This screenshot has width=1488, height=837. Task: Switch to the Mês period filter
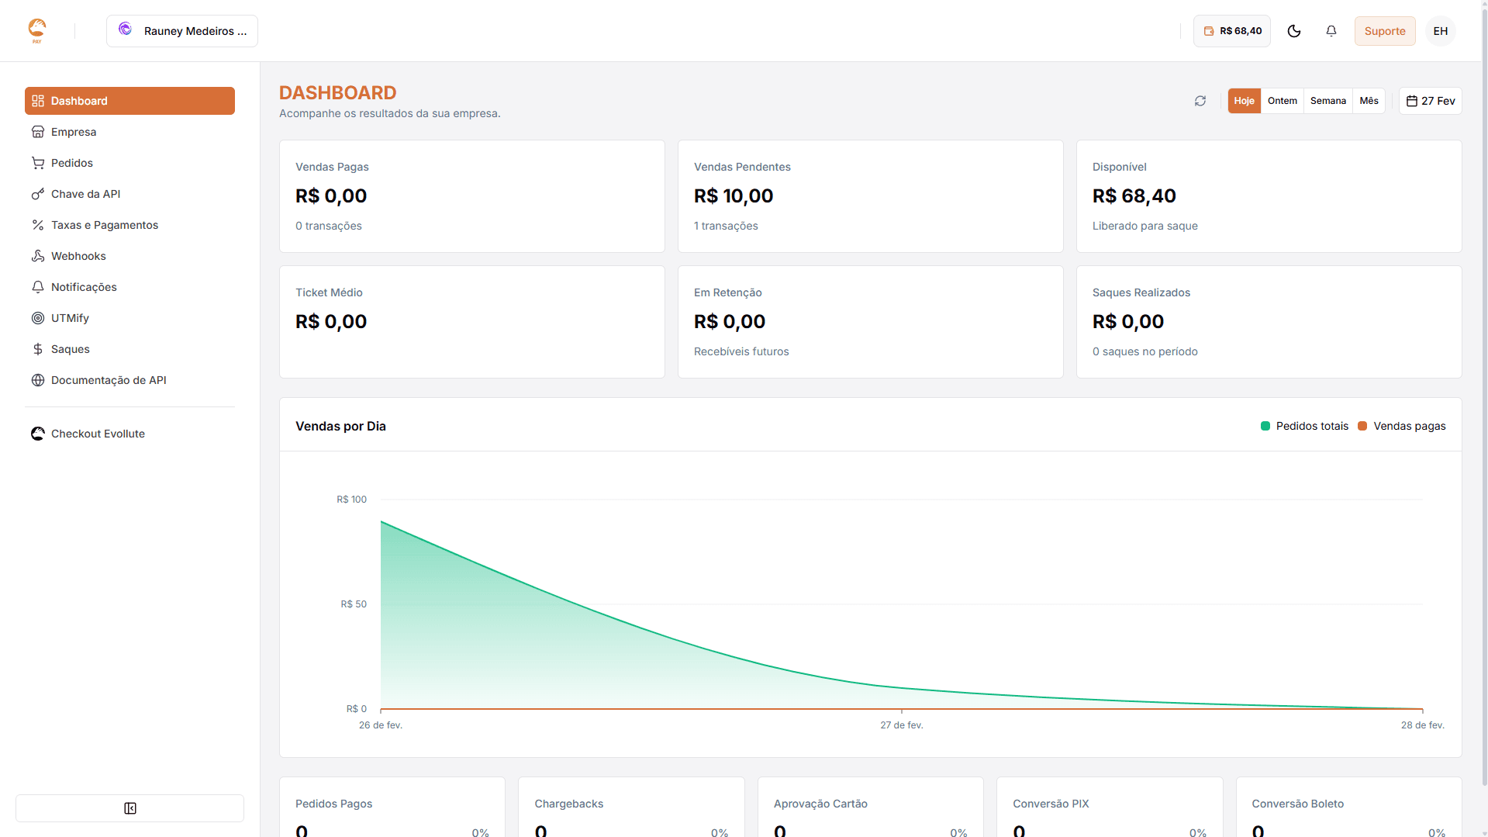1369,101
